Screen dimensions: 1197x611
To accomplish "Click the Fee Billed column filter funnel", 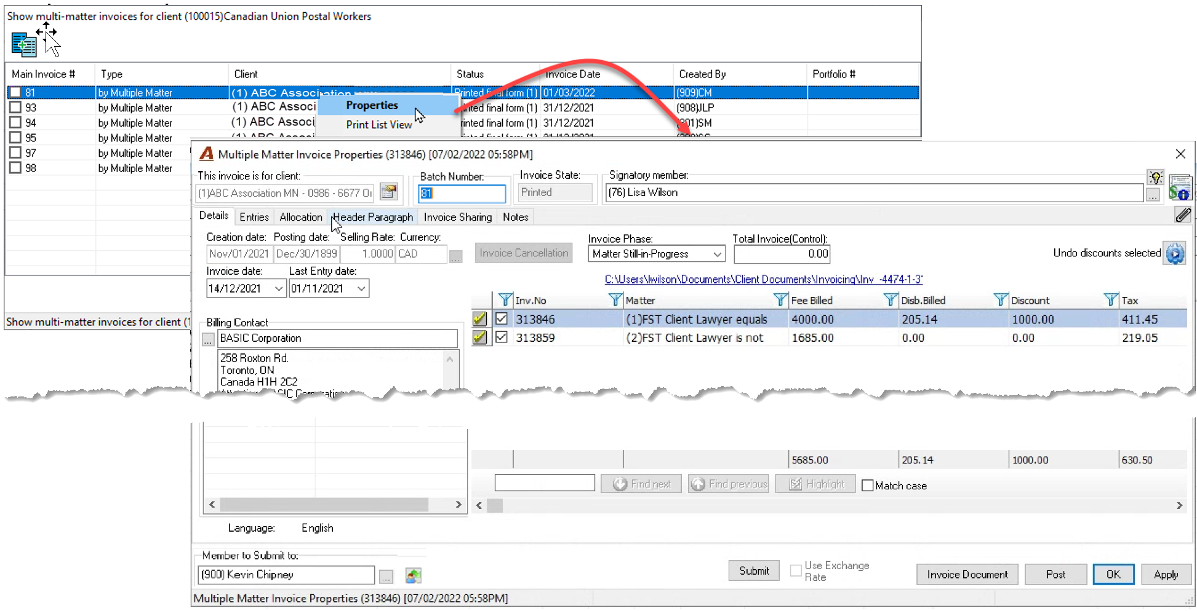I will [780, 300].
